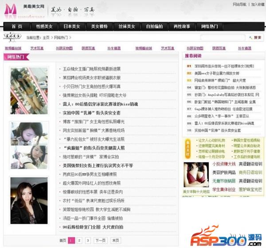
Task: Click the 加入收藏 link at the top right
Action: coord(258,4)
